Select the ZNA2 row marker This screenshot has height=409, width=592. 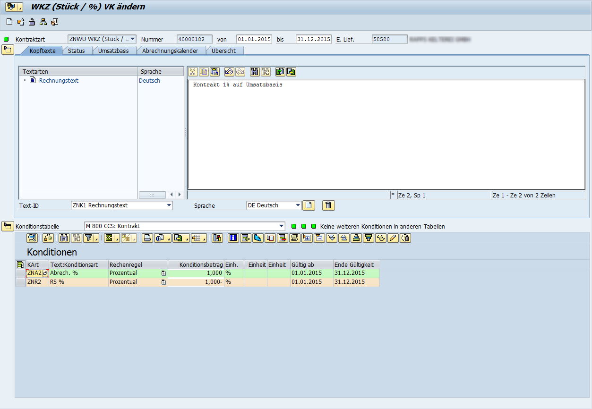point(20,273)
